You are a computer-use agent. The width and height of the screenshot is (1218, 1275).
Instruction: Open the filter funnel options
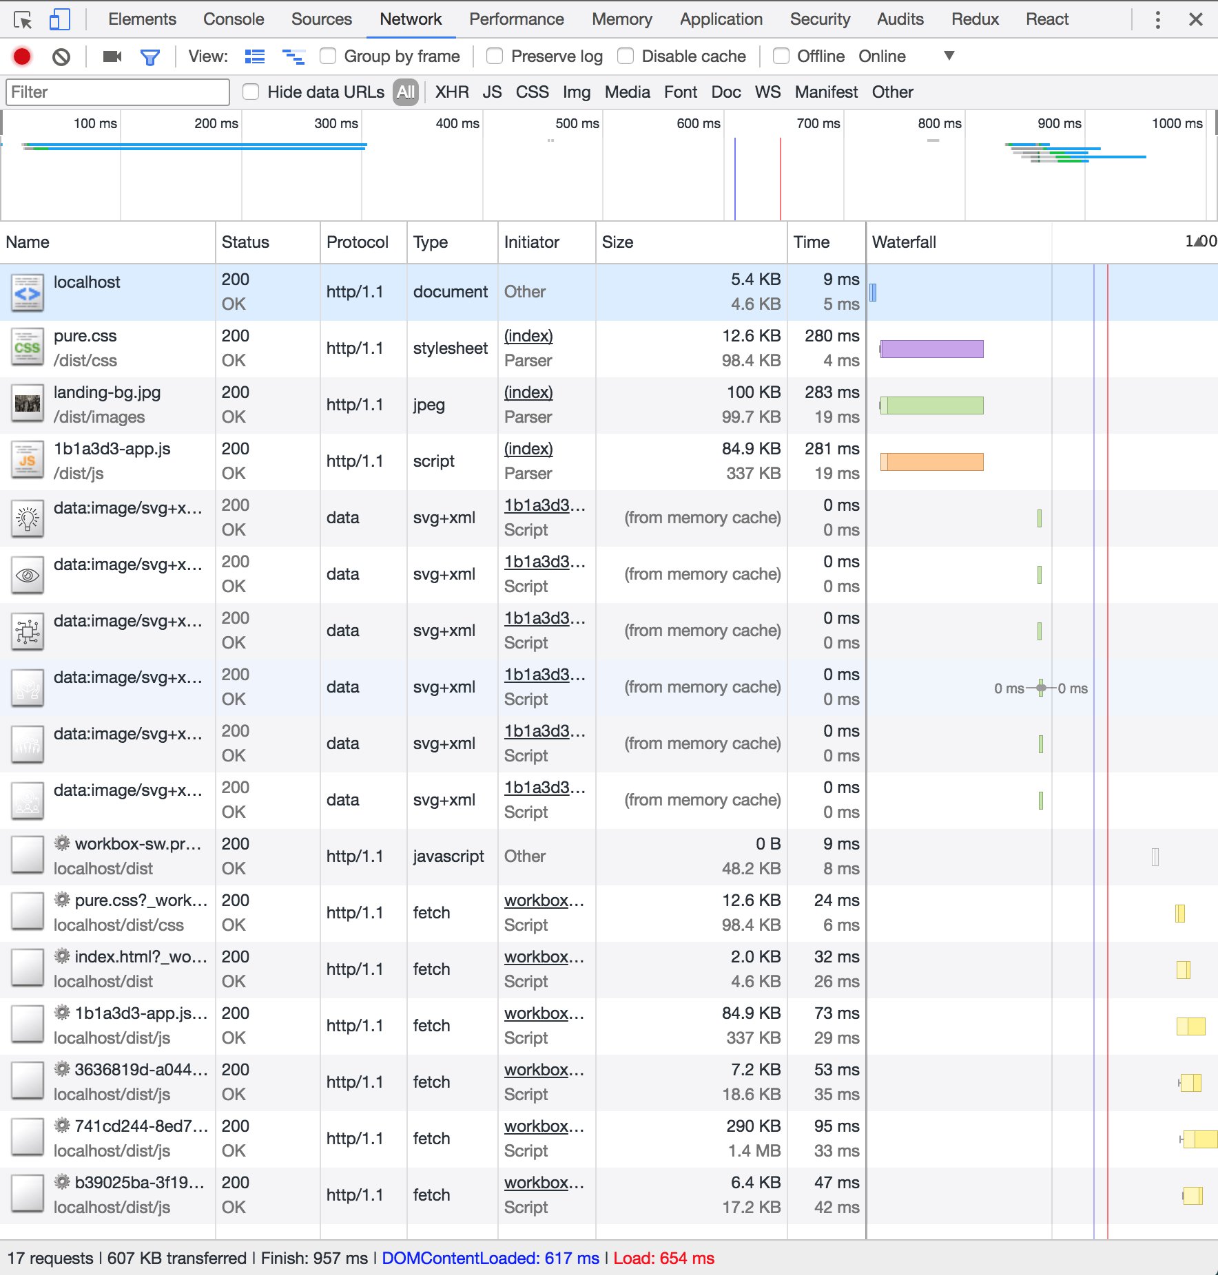(150, 56)
